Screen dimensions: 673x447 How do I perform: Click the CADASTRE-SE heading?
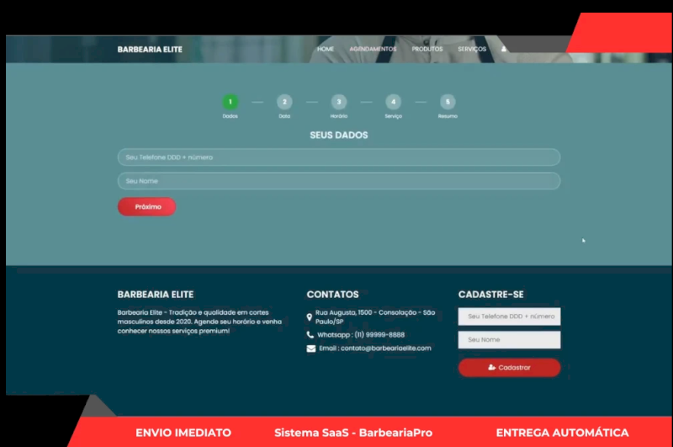[x=490, y=295]
